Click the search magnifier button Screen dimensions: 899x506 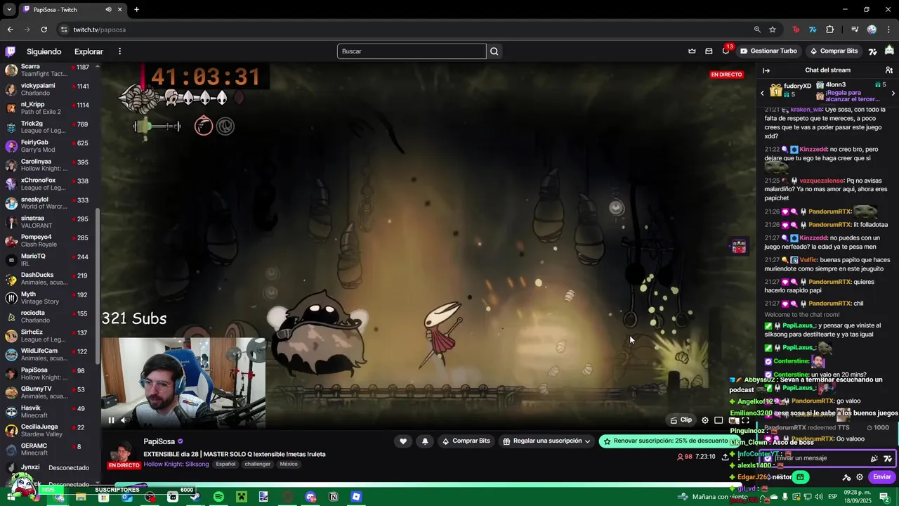[x=494, y=51]
